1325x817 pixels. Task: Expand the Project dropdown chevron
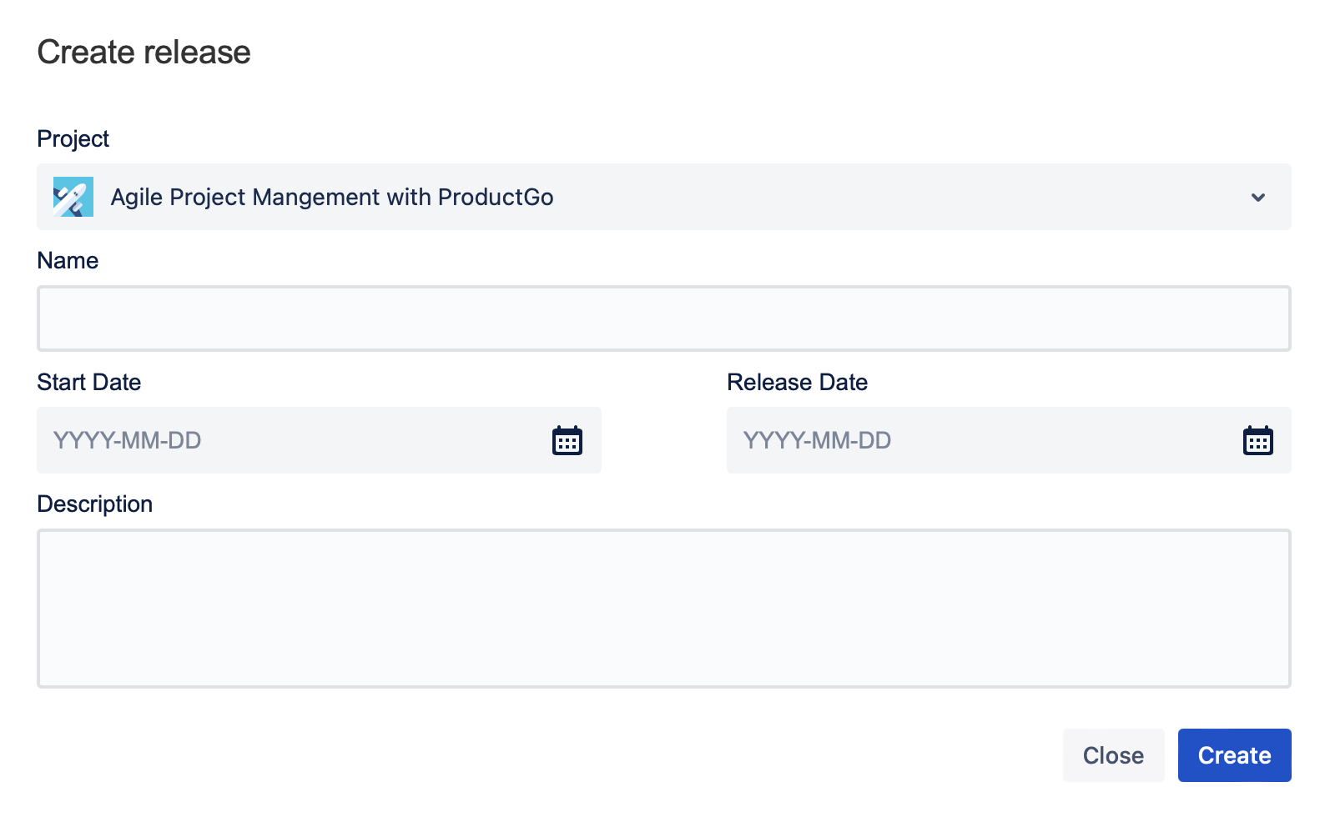click(x=1258, y=198)
